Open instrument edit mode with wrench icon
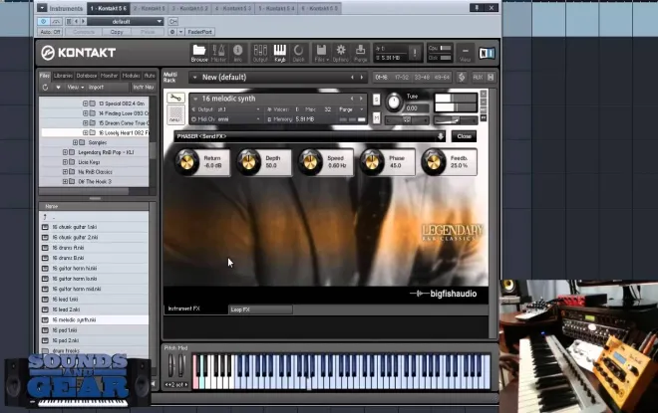658x413 pixels. pos(175,98)
